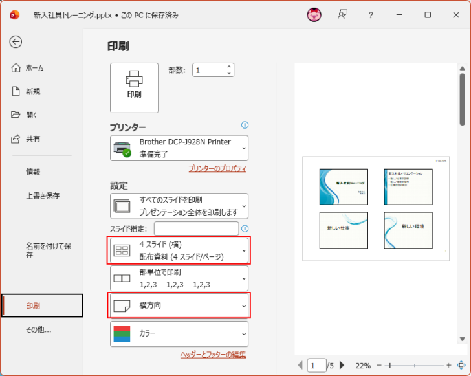Click the info icon next to スライド指定
This screenshot has height=376, width=471.
tap(245, 228)
